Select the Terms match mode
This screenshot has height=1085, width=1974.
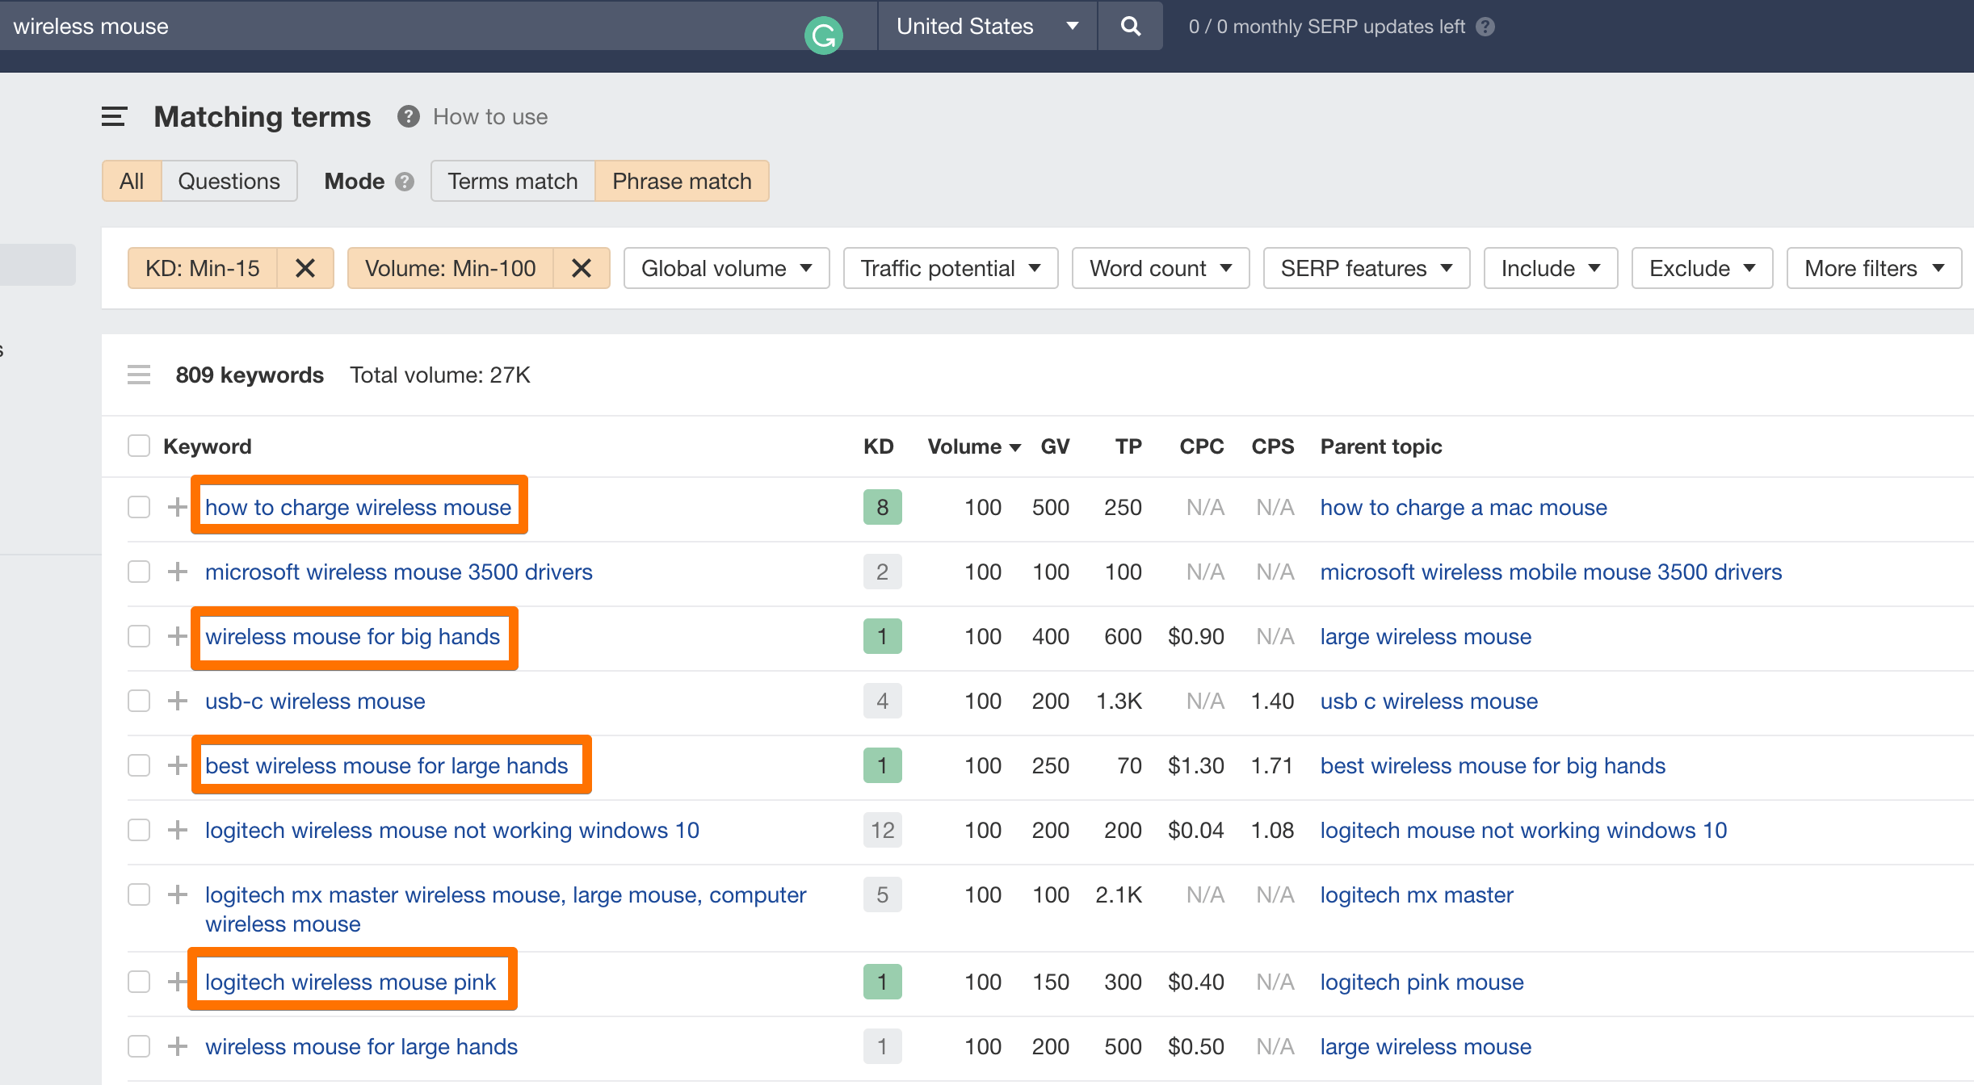(512, 181)
